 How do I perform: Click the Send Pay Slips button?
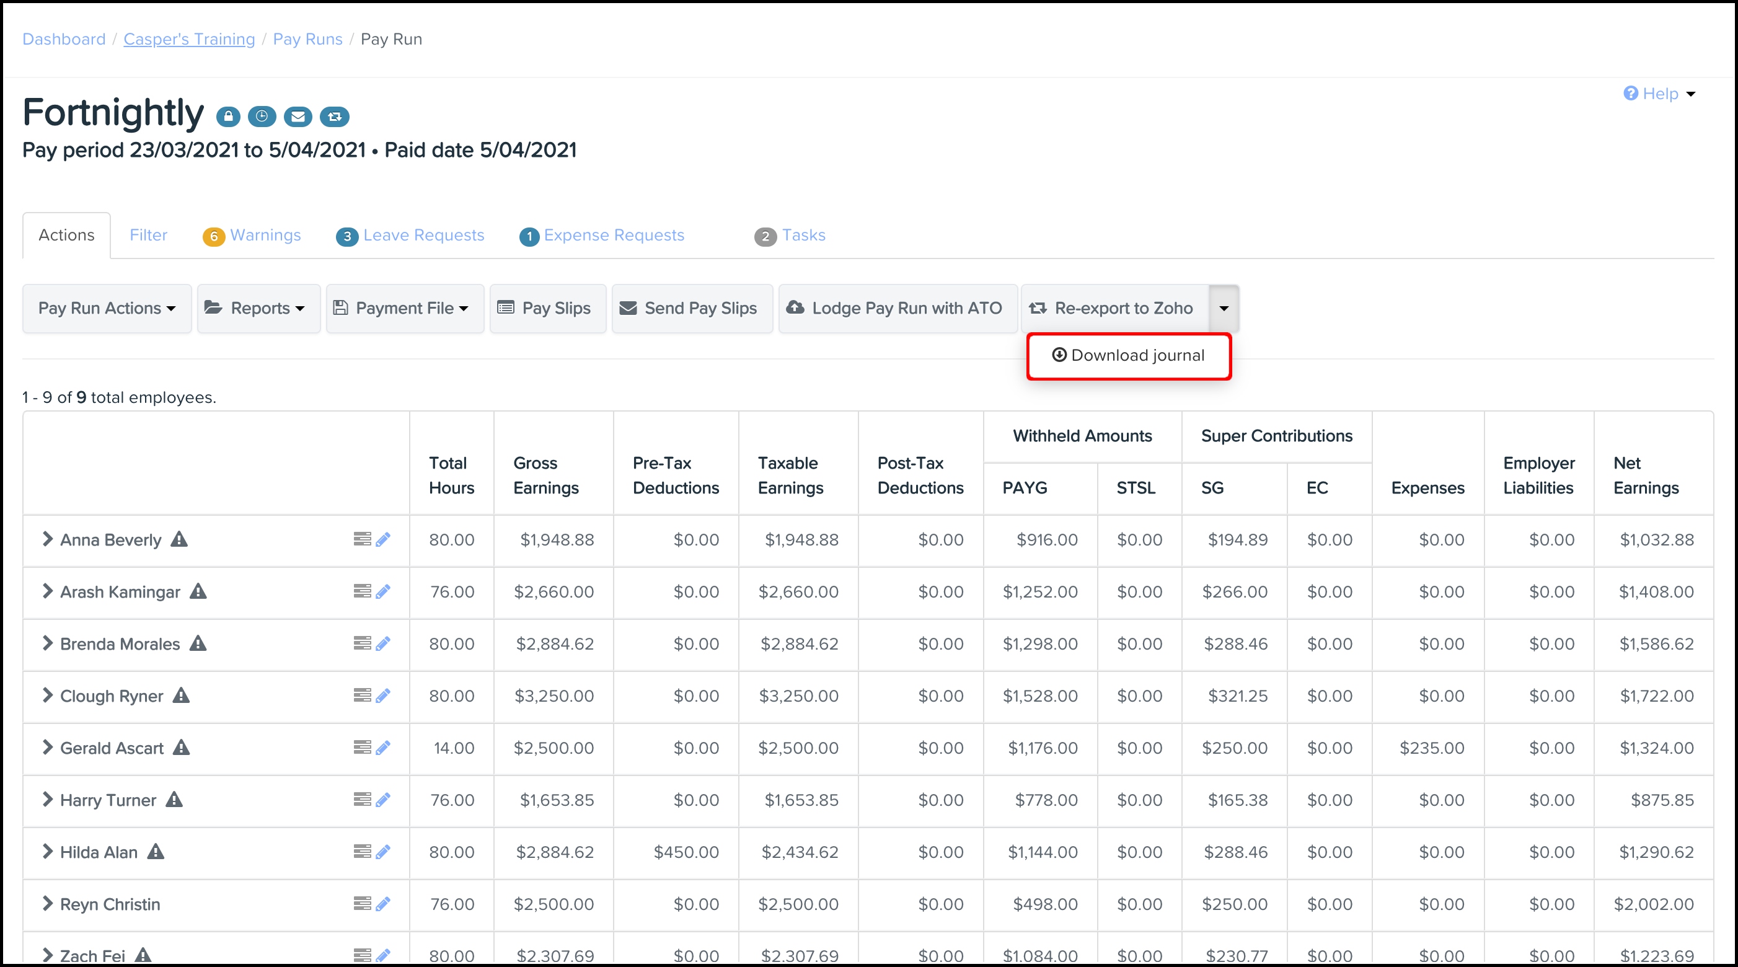(x=692, y=309)
